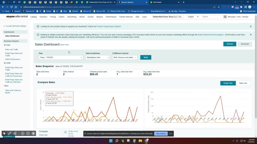Click into the Seller Central search field
The height and width of the screenshot is (144, 257).
tap(213, 17)
